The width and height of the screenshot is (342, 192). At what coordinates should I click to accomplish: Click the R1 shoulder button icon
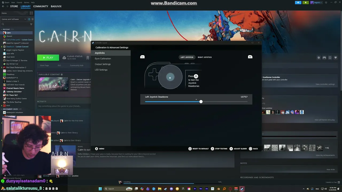250,57
